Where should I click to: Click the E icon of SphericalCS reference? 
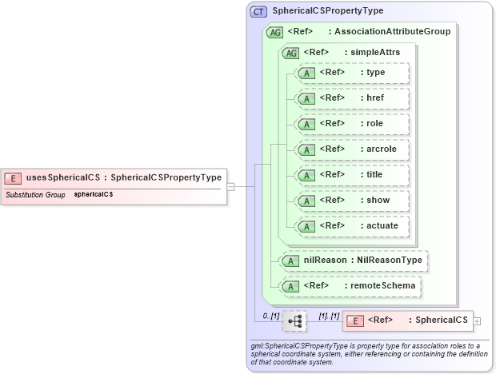(355, 321)
